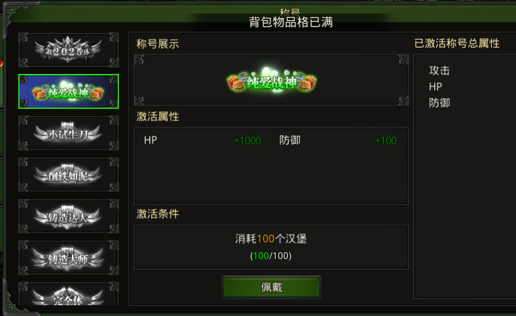Click the 纯爱战神 banner in title preview
This screenshot has height=316, width=516.
(x=272, y=81)
